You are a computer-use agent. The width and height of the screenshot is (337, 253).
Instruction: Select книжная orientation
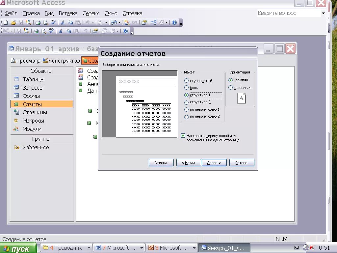(x=230, y=80)
